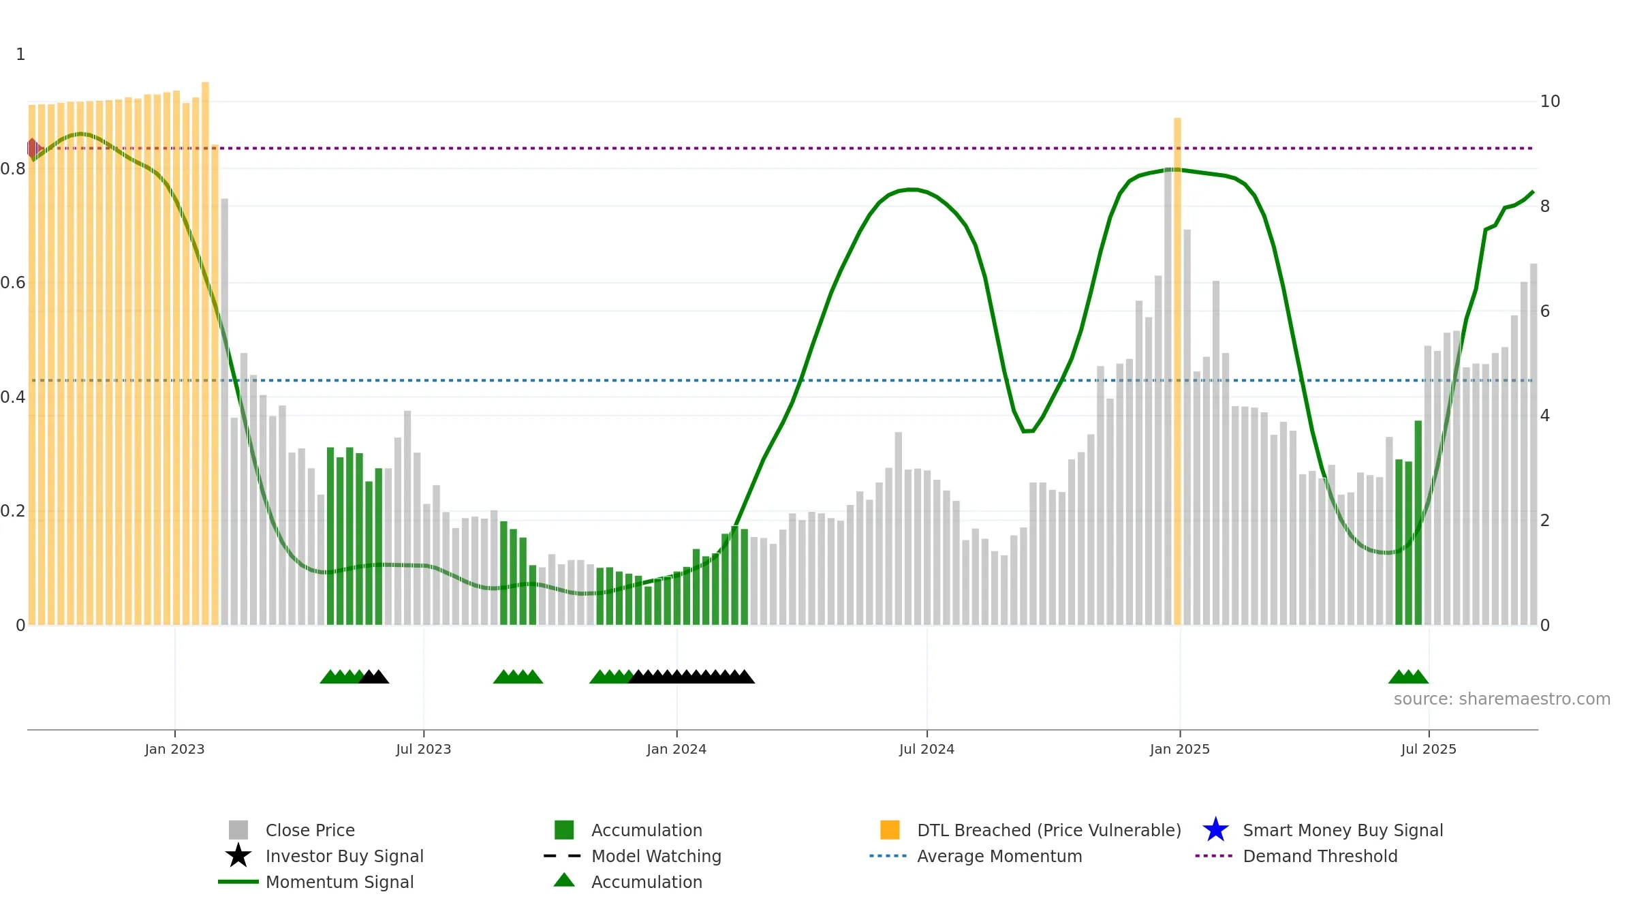Select the Jan 2024 axis label

676,750
